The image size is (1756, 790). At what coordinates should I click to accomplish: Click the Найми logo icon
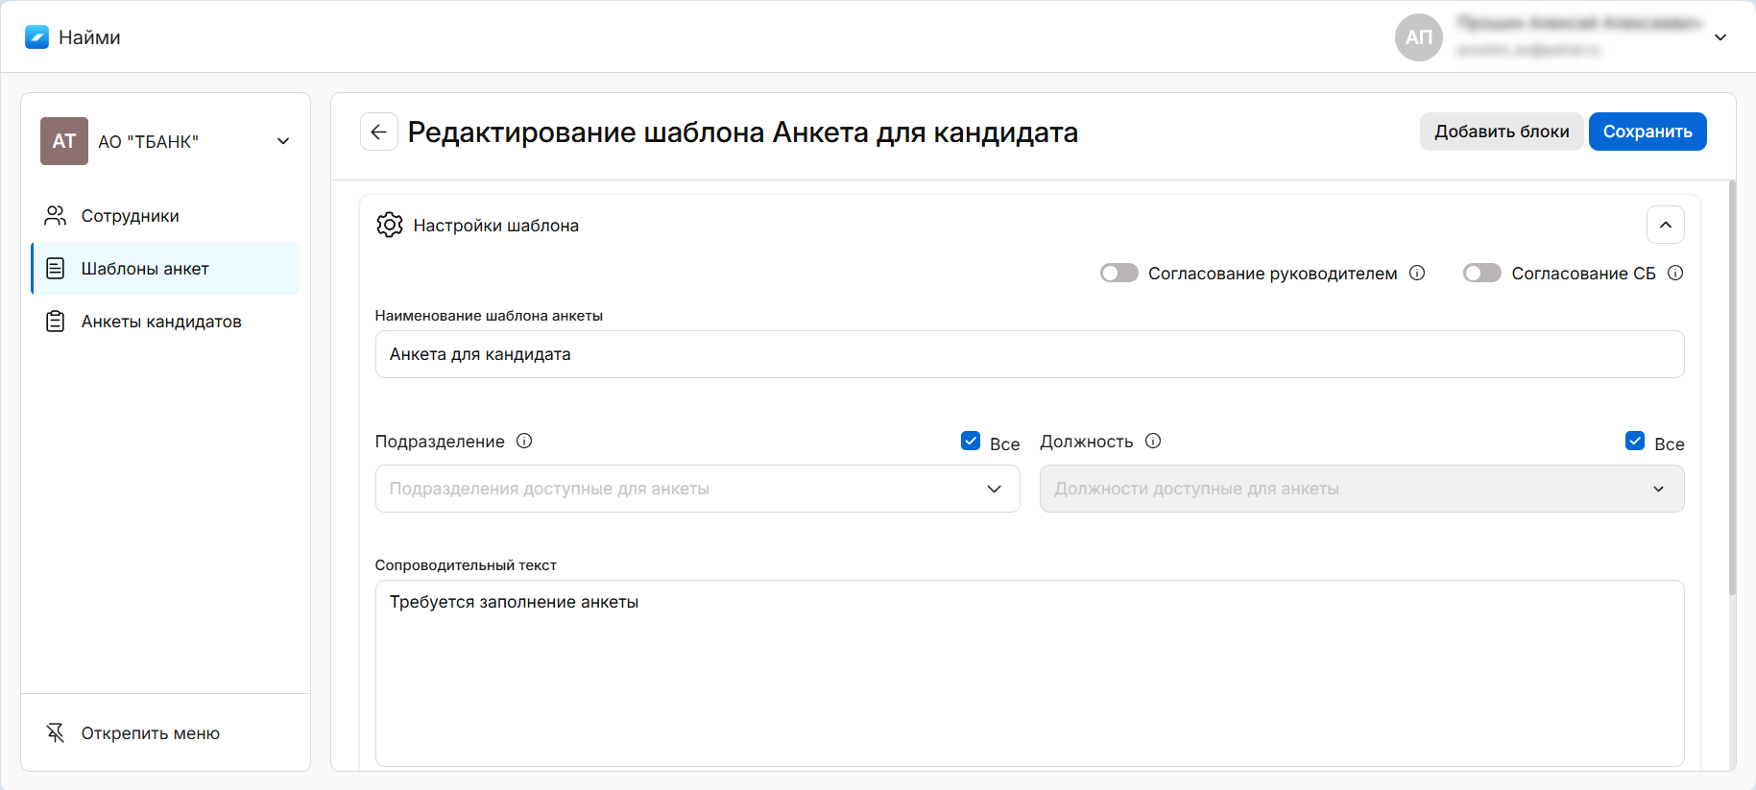point(36,37)
